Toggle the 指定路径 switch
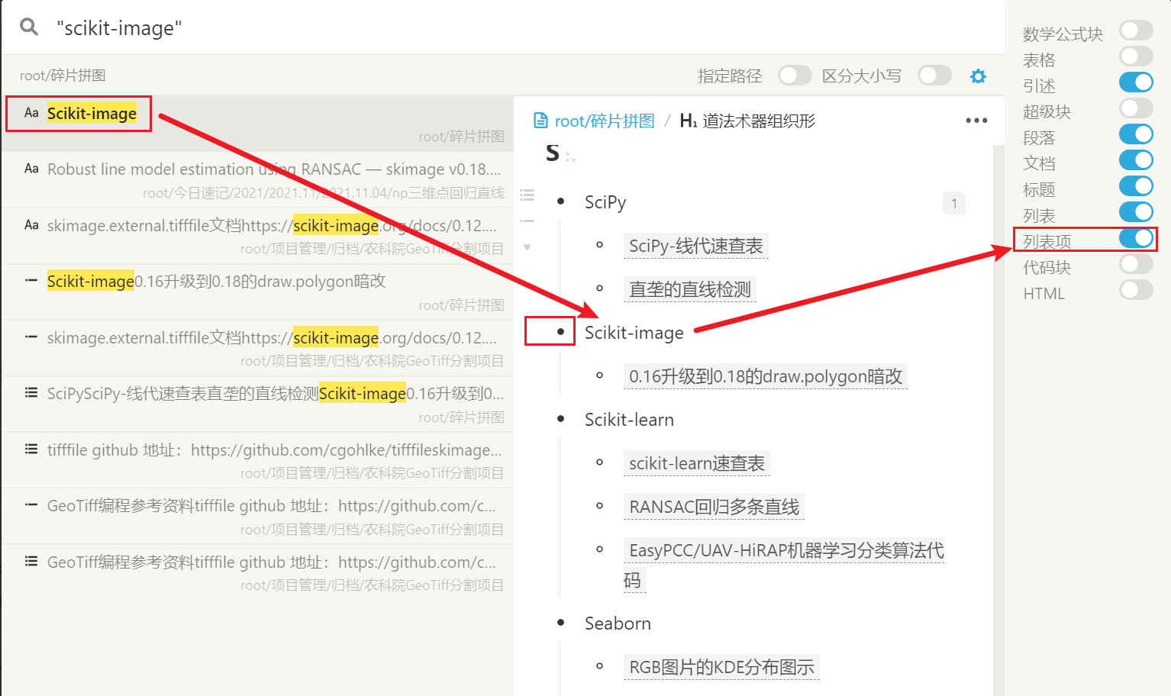 795,76
